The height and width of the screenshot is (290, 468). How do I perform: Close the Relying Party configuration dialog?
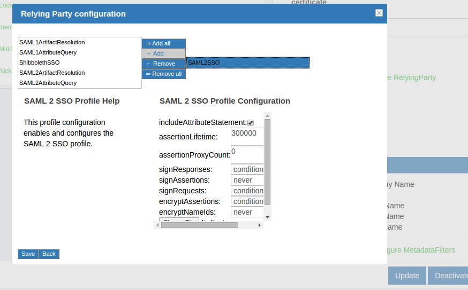[x=379, y=13]
